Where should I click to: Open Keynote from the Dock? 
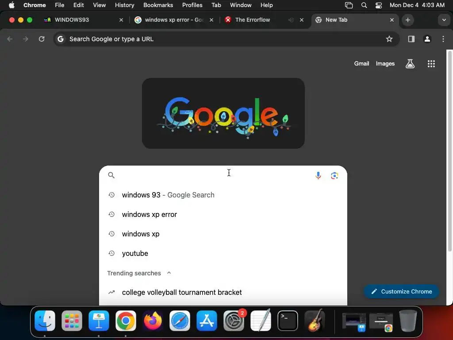(x=99, y=321)
